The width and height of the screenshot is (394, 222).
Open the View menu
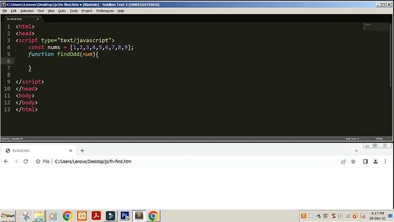click(x=51, y=11)
